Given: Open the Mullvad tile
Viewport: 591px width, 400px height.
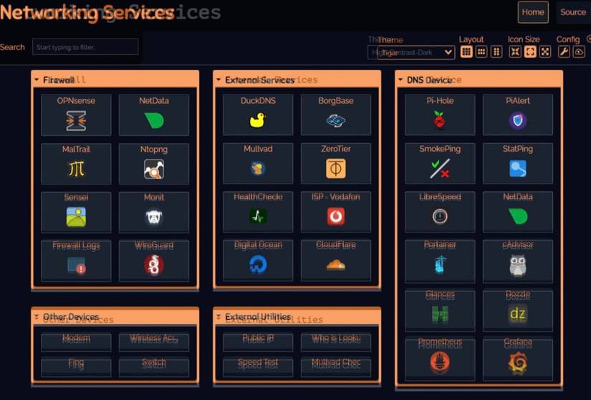Looking at the screenshot, I should tap(258, 163).
